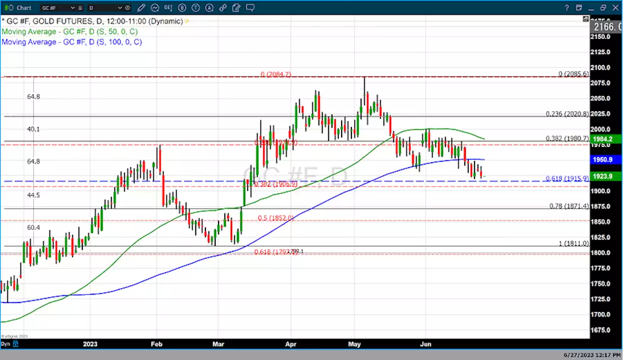Click the Chart title label
The width and height of the screenshot is (623, 360).
tap(24, 8)
